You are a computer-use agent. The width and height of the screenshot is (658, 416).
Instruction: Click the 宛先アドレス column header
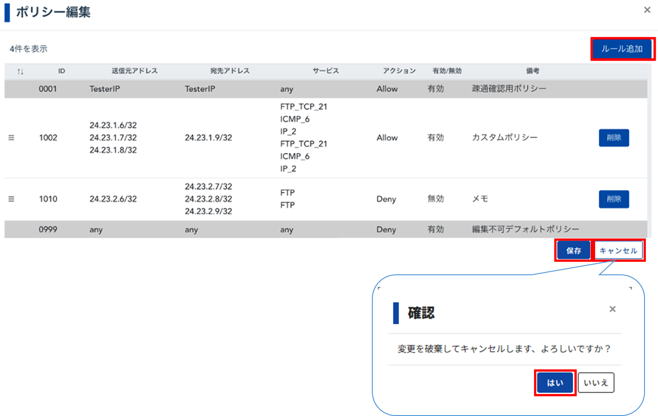(x=230, y=71)
